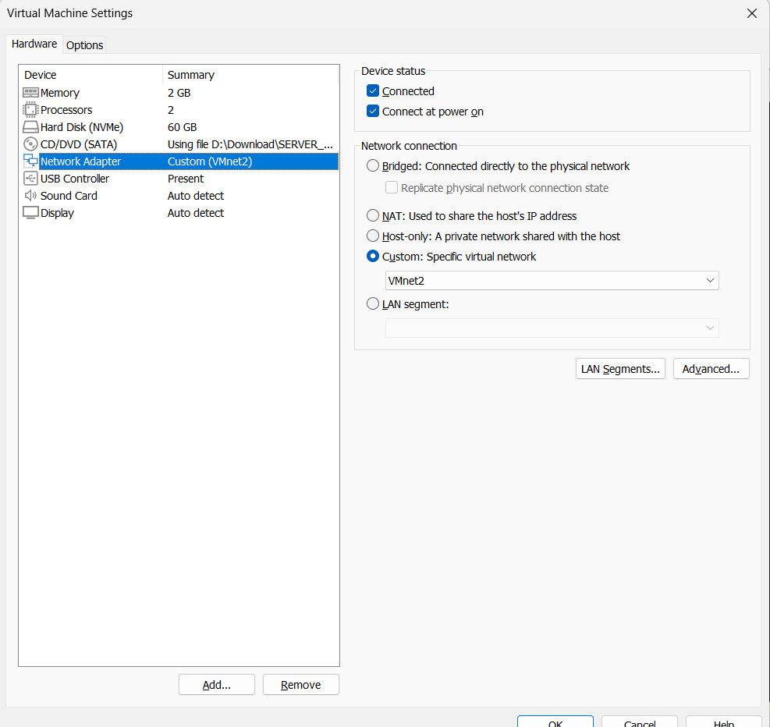Click the Using file D:\Download summary
The height and width of the screenshot is (727, 770).
pos(250,144)
